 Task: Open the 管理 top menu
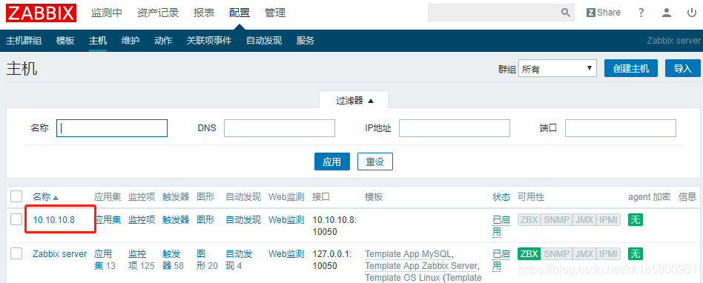(275, 13)
